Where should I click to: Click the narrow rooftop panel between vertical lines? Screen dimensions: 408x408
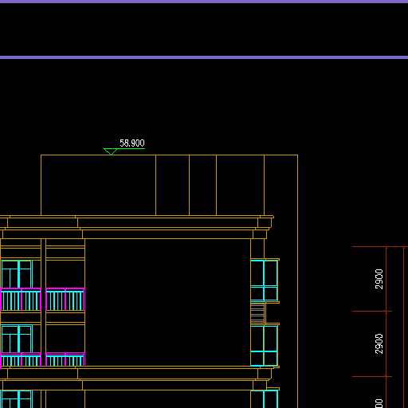coord(202,185)
